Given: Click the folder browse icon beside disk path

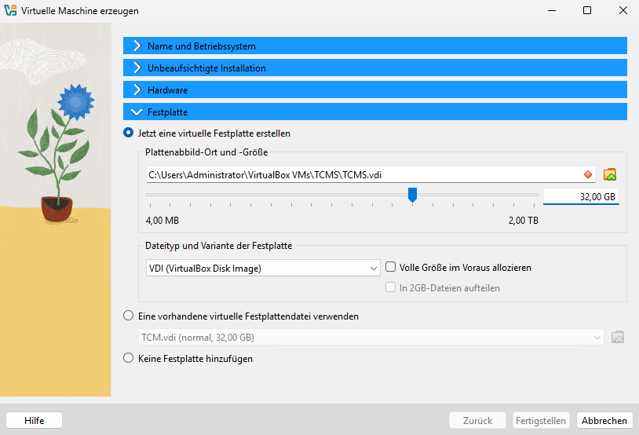Looking at the screenshot, I should [x=610, y=174].
